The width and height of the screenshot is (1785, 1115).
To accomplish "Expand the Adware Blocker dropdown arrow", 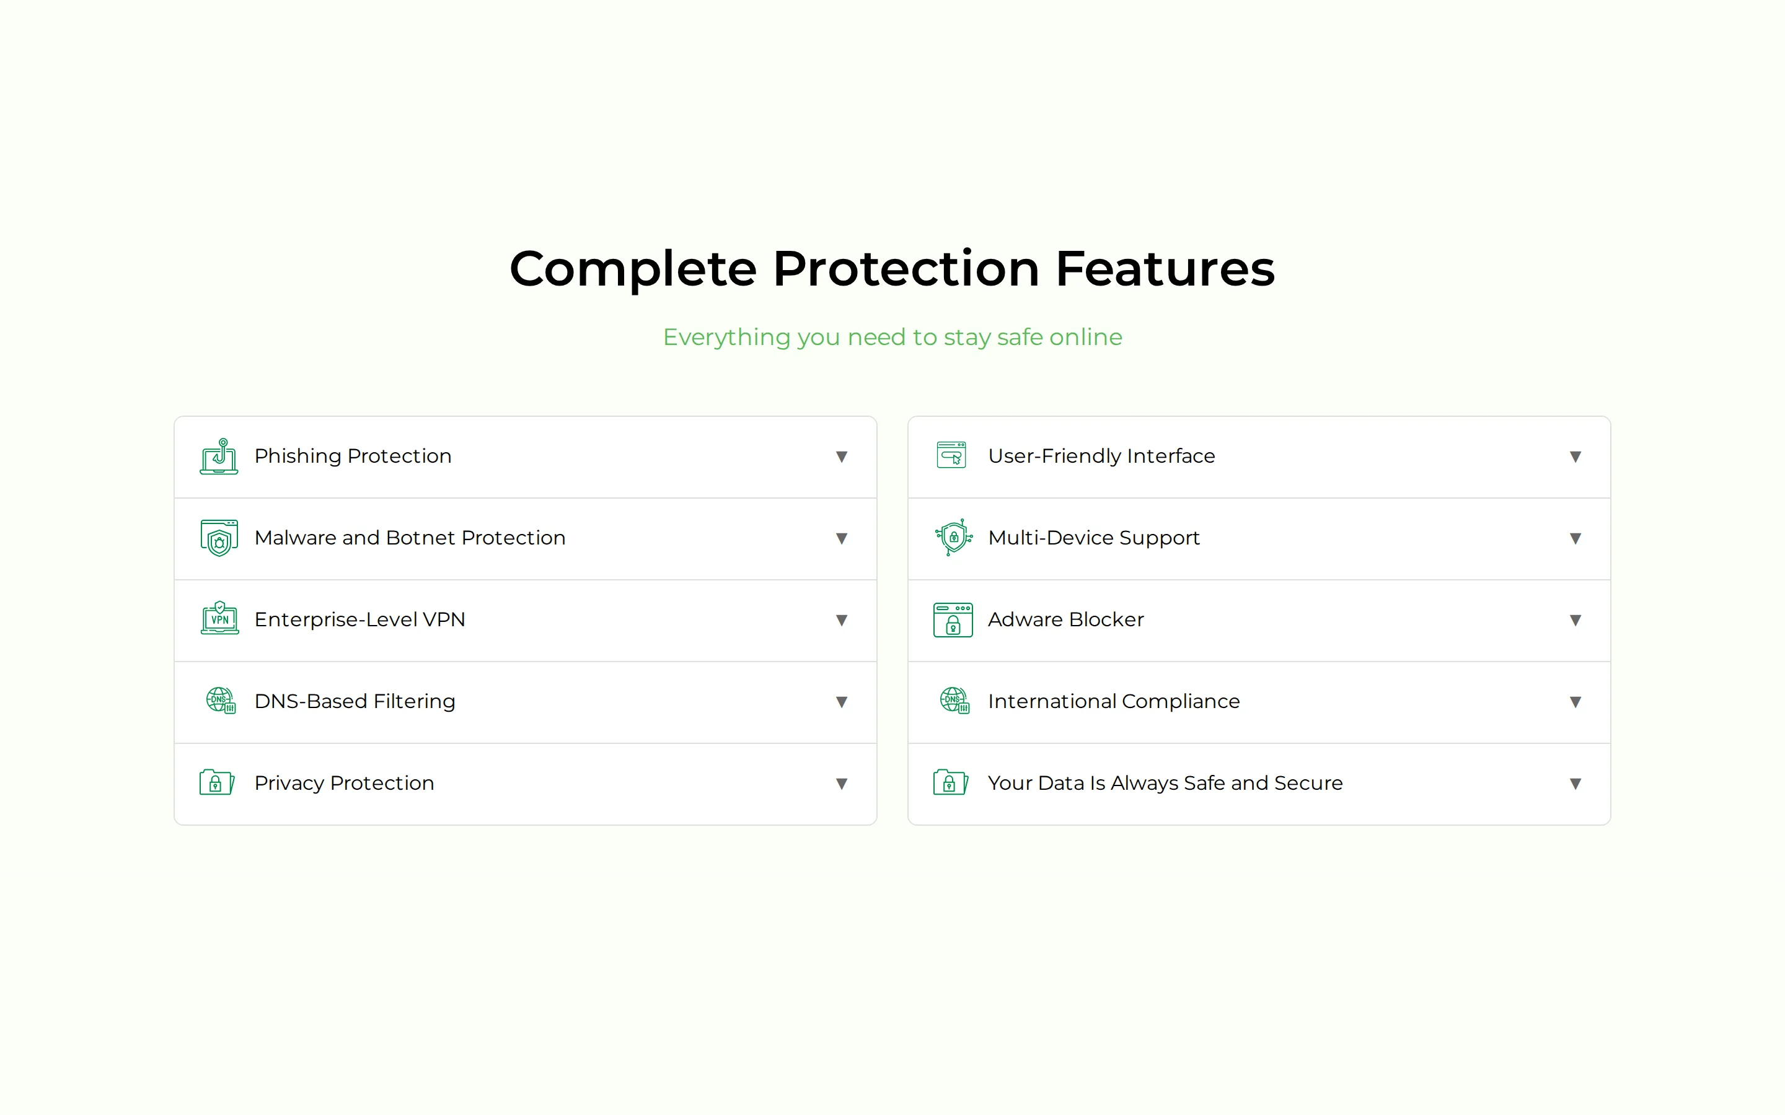I will click(x=1576, y=621).
